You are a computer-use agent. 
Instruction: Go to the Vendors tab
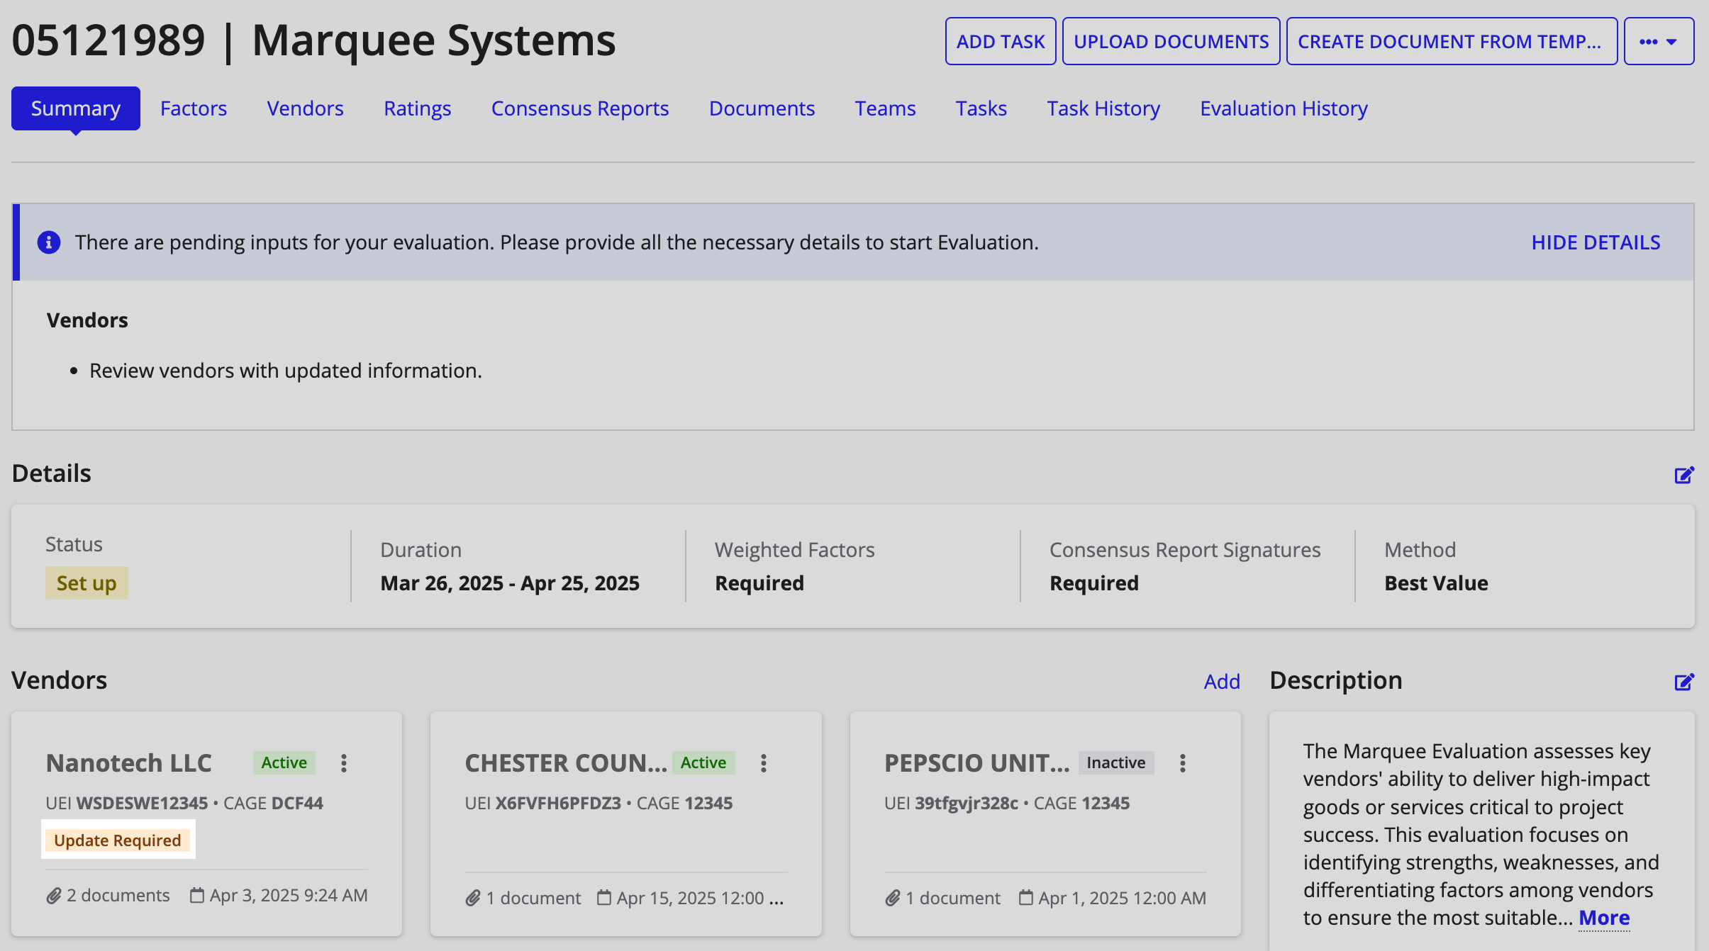point(305,108)
